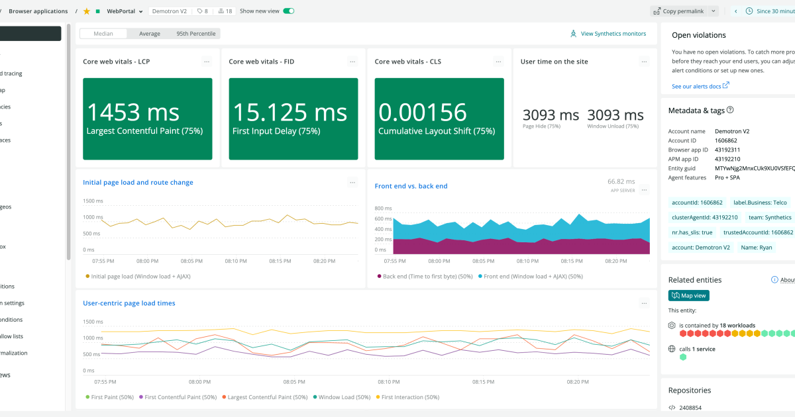
Task: Open options menu for User-centric page load times
Action: click(644, 303)
